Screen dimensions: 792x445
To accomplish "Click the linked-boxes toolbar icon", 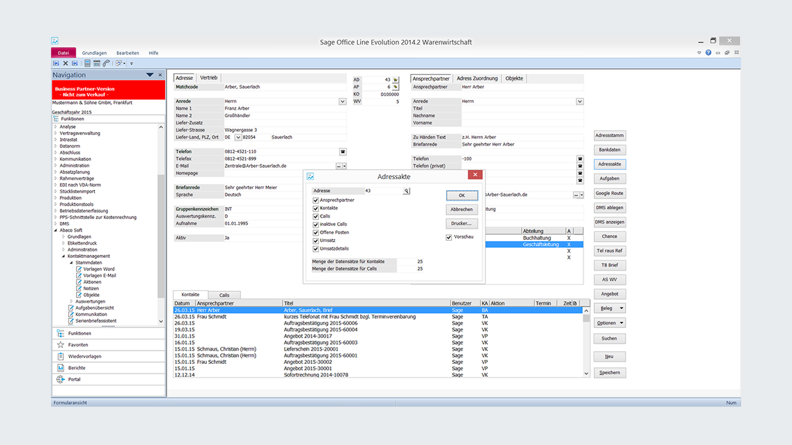I will pos(118,63).
